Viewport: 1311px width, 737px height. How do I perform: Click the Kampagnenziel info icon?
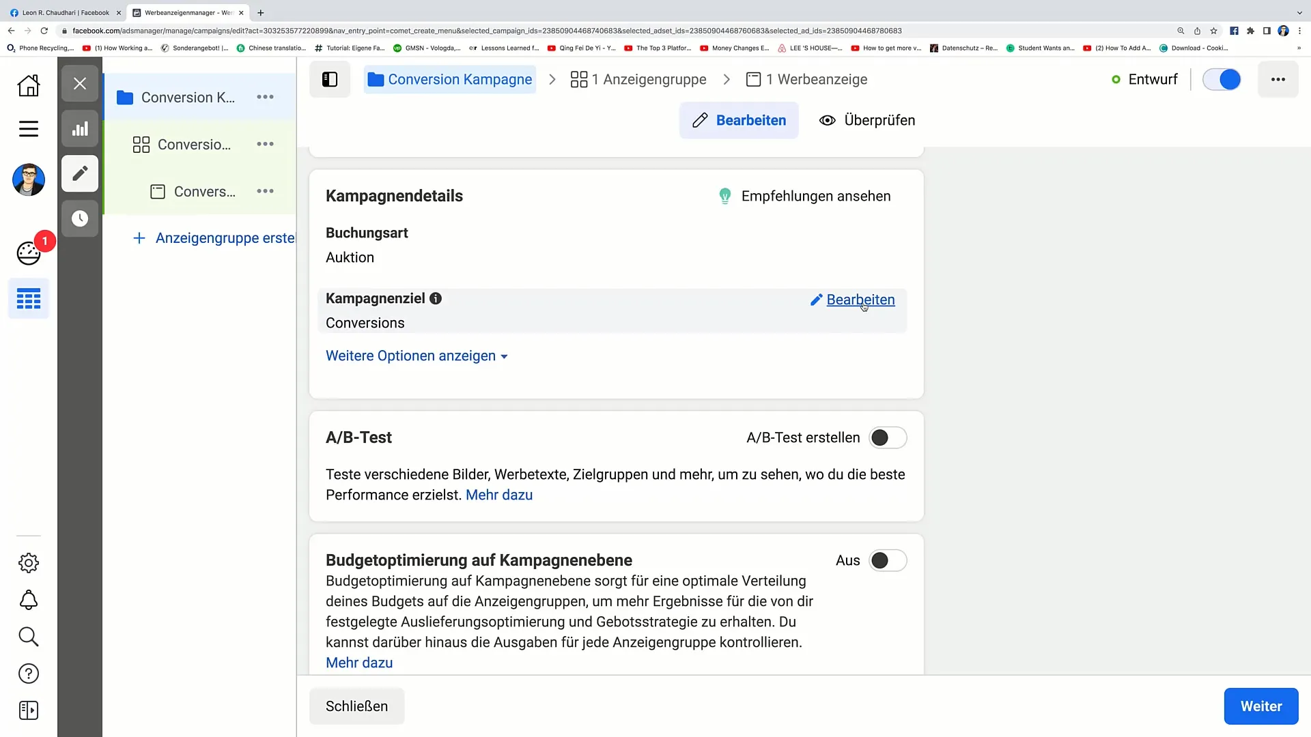436,298
